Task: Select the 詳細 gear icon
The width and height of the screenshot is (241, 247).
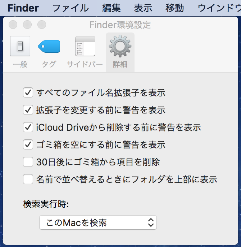Action: click(120, 46)
